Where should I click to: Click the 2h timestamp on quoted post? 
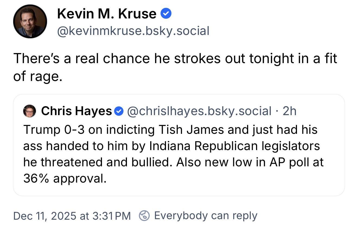(x=289, y=111)
